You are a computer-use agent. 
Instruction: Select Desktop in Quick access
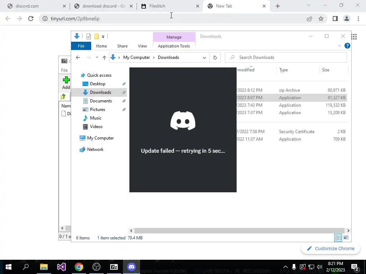(x=98, y=83)
